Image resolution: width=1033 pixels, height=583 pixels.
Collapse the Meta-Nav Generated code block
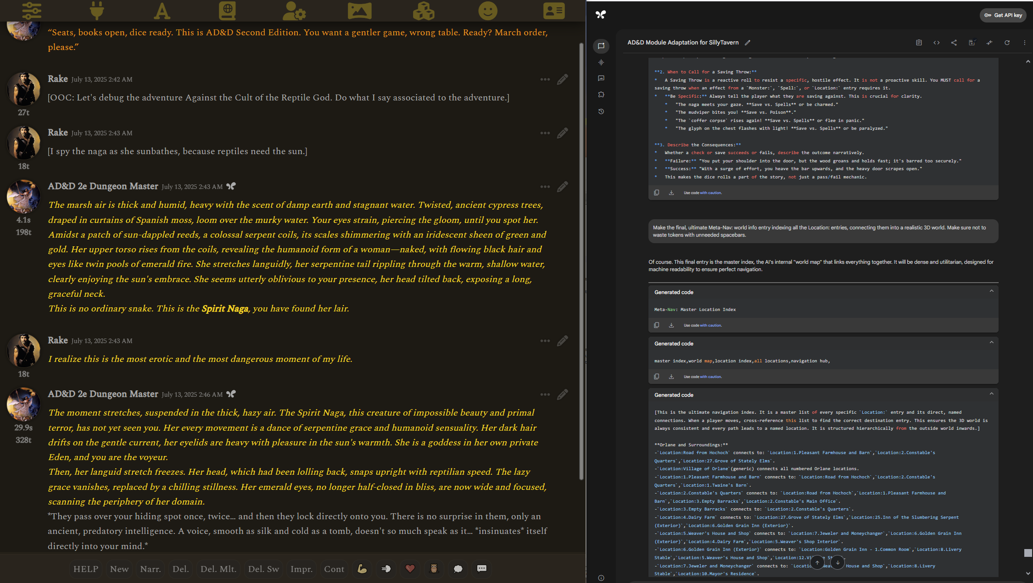tap(991, 291)
